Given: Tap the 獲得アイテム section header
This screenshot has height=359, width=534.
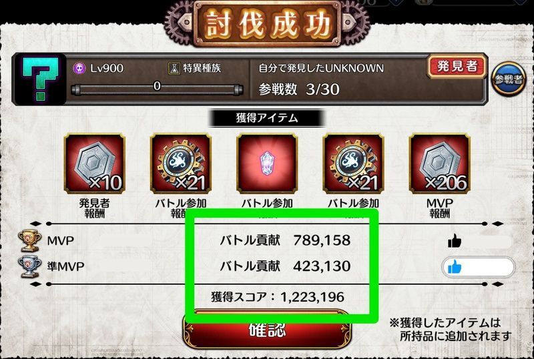Looking at the screenshot, I should (x=267, y=118).
